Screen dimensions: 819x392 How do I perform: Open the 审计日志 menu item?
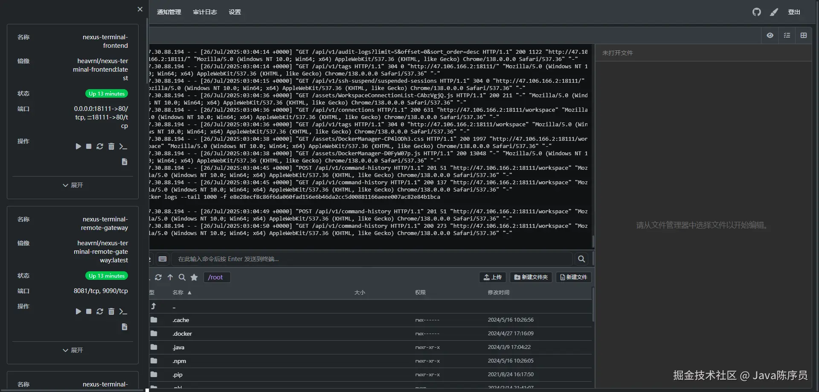pos(205,12)
